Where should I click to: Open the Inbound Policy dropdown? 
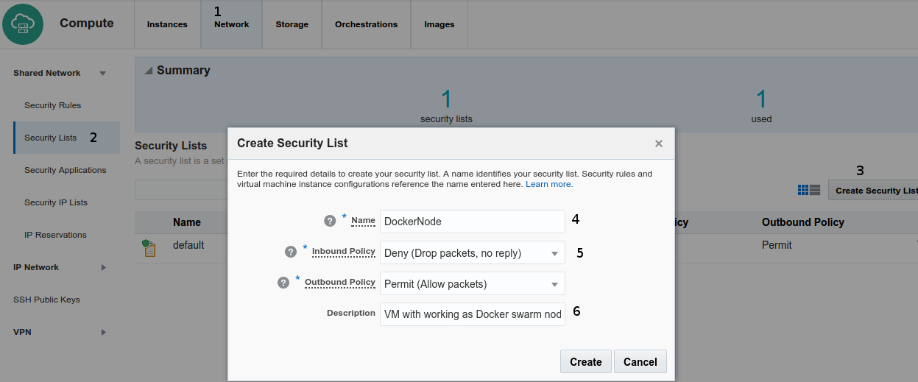click(554, 253)
